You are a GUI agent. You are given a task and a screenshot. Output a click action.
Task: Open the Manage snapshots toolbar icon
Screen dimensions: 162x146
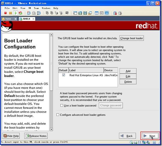click(39, 13)
